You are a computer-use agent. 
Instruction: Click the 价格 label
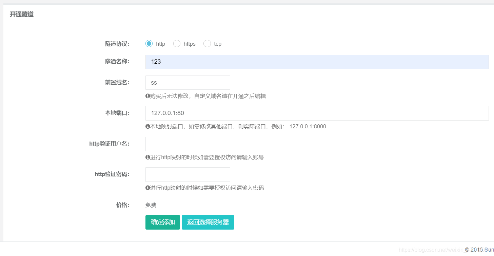click(123, 205)
